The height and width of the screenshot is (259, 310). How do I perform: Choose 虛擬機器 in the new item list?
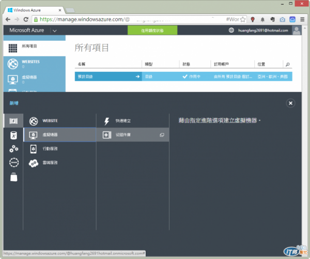click(60, 135)
